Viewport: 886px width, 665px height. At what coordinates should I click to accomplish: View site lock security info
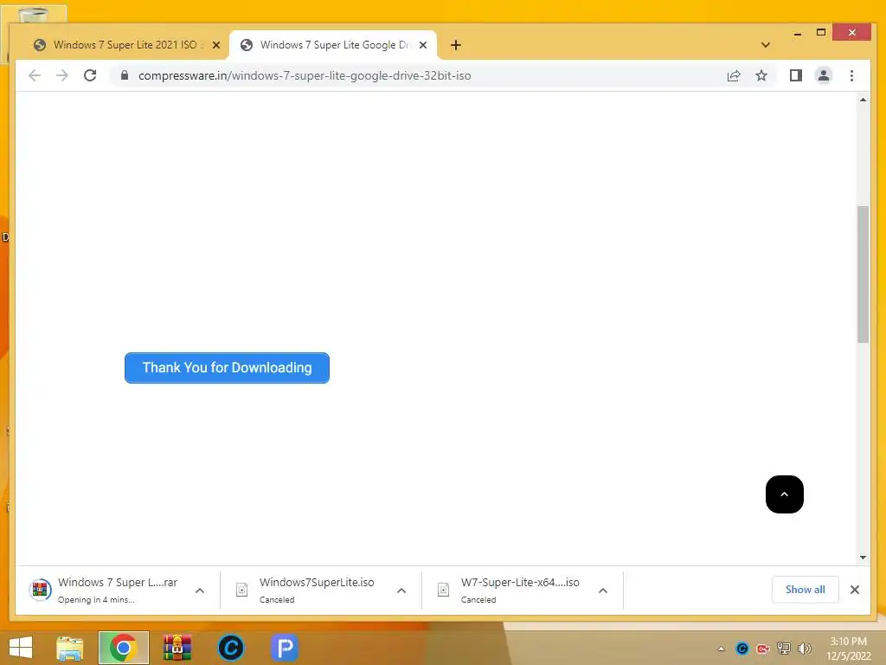coord(125,76)
